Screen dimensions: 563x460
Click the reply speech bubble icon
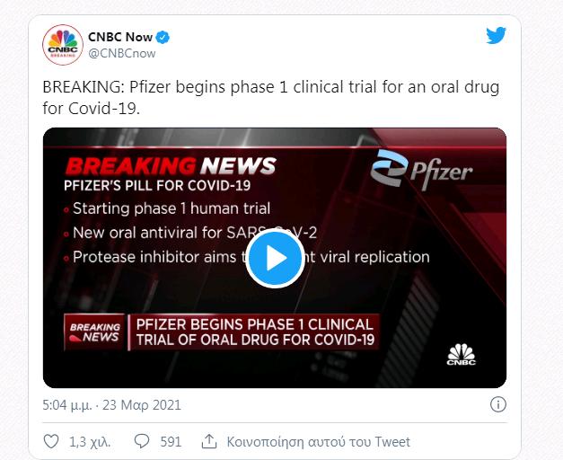click(141, 441)
